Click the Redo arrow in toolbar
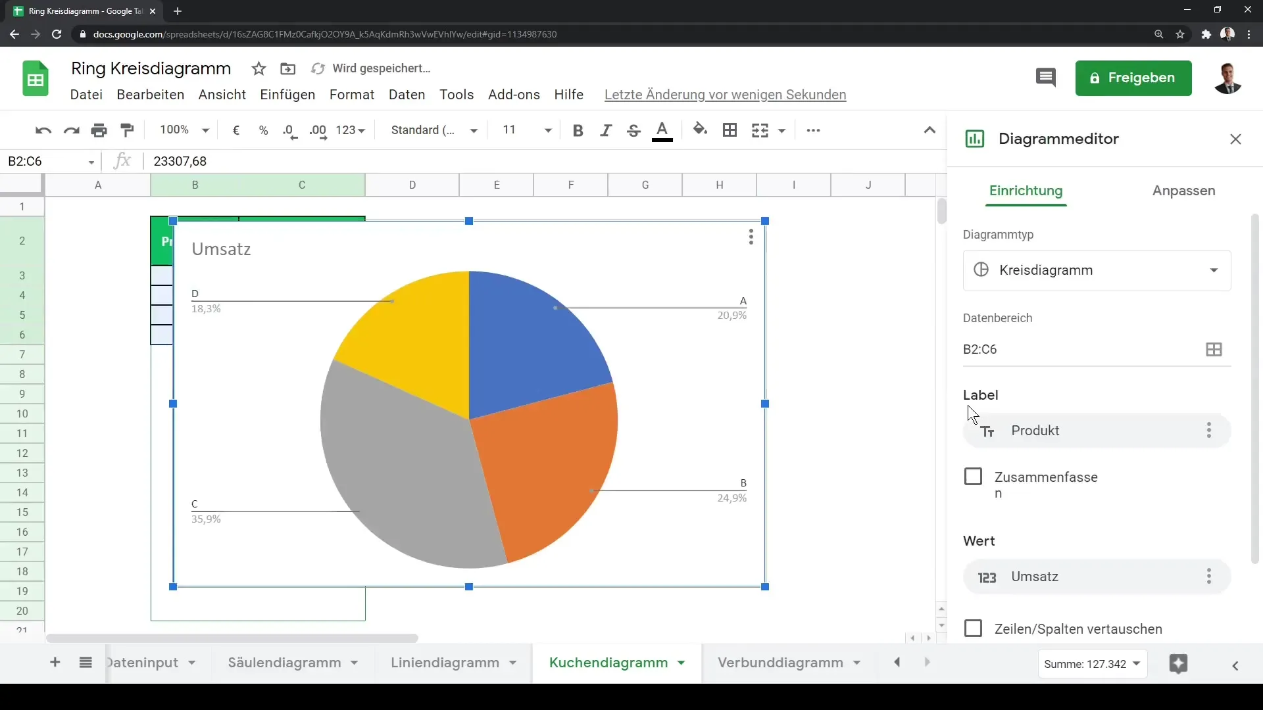 point(71,130)
